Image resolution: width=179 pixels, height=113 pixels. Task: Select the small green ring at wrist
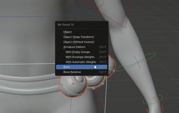tap(153, 99)
